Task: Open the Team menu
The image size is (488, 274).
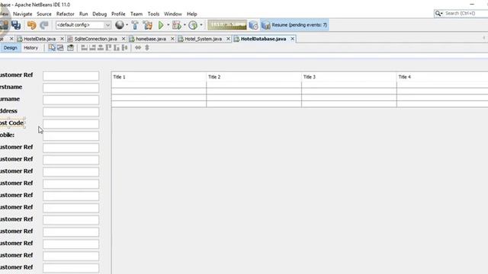Action: tap(136, 14)
